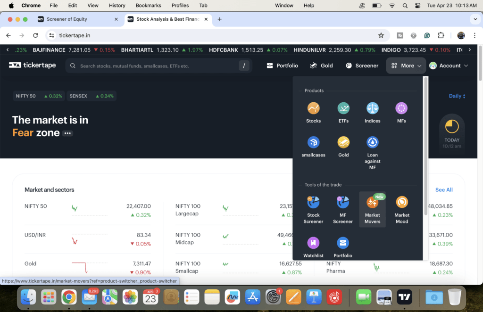
Task: Bookmark page with star icon
Action: [x=381, y=35]
